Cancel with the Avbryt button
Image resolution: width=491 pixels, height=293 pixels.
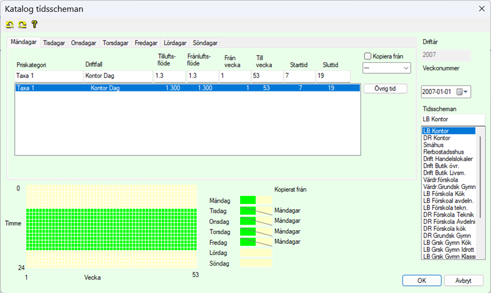[x=460, y=280]
